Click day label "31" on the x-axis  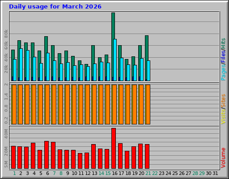tap(215, 173)
